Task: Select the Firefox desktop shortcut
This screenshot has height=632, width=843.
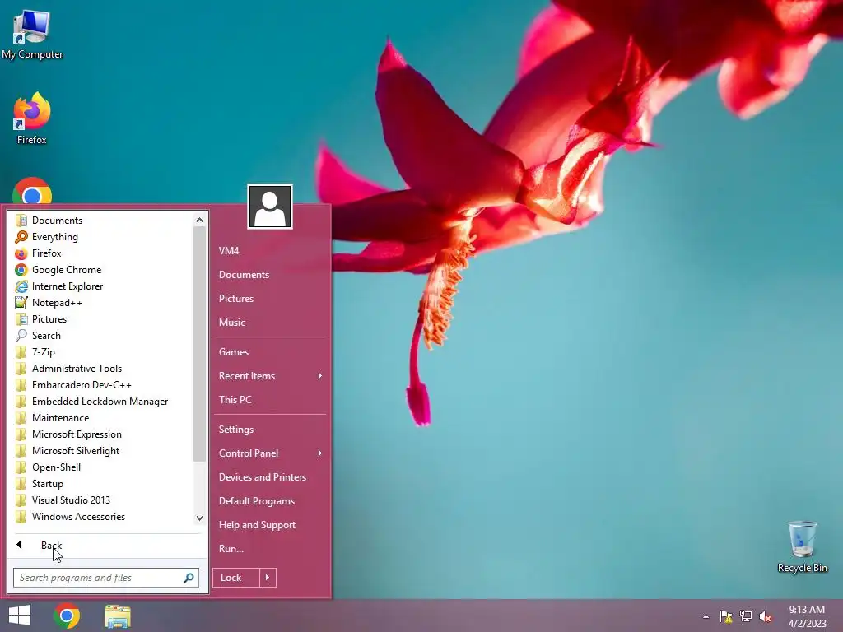Action: (x=32, y=118)
